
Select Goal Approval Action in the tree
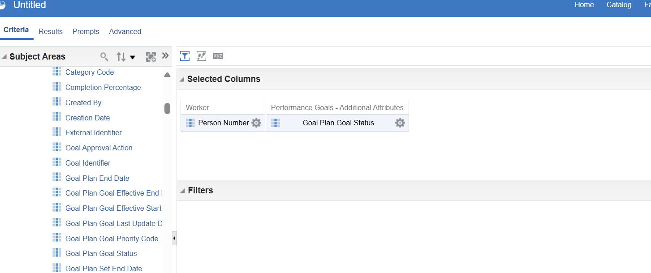click(99, 148)
